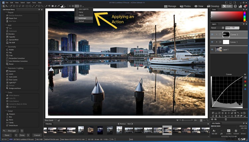Pin the Layers panel
This screenshot has width=249, height=142.
pyautogui.click(x=244, y=24)
